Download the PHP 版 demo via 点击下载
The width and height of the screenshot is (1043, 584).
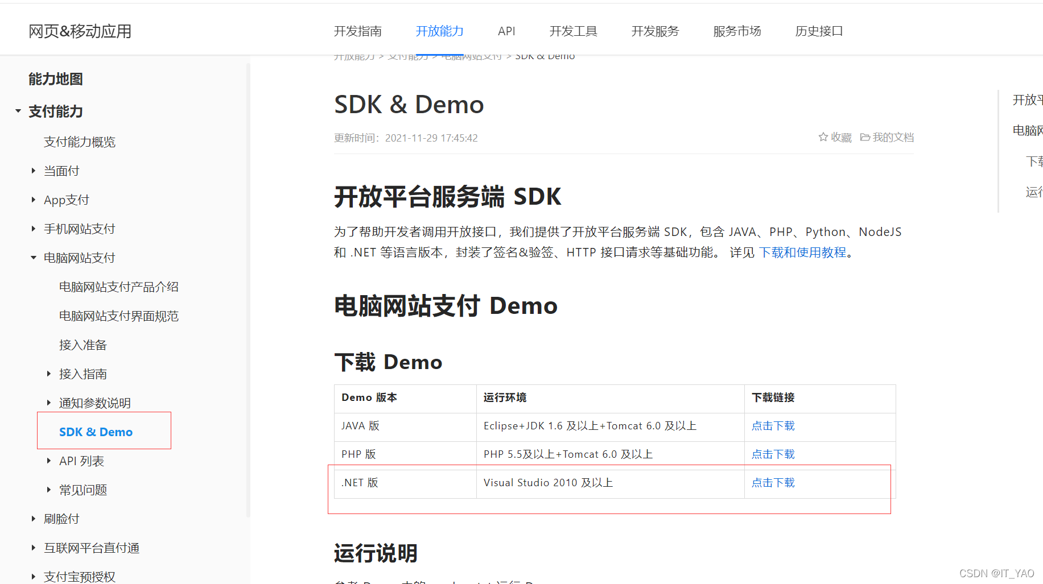(773, 454)
